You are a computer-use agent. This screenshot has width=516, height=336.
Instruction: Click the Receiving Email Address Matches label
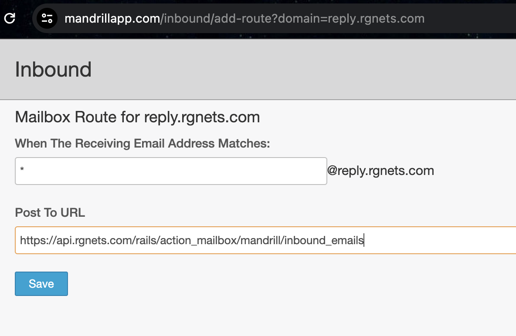click(143, 143)
